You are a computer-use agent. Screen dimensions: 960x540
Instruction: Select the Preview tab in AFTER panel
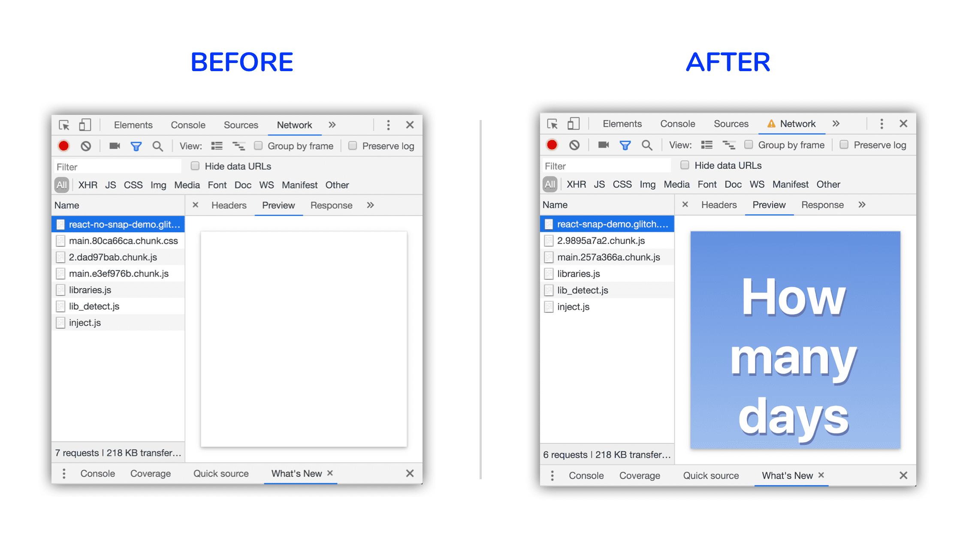tap(770, 205)
